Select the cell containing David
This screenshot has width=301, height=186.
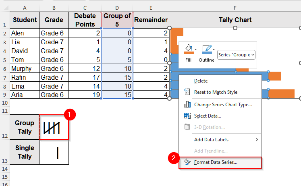[25, 51]
